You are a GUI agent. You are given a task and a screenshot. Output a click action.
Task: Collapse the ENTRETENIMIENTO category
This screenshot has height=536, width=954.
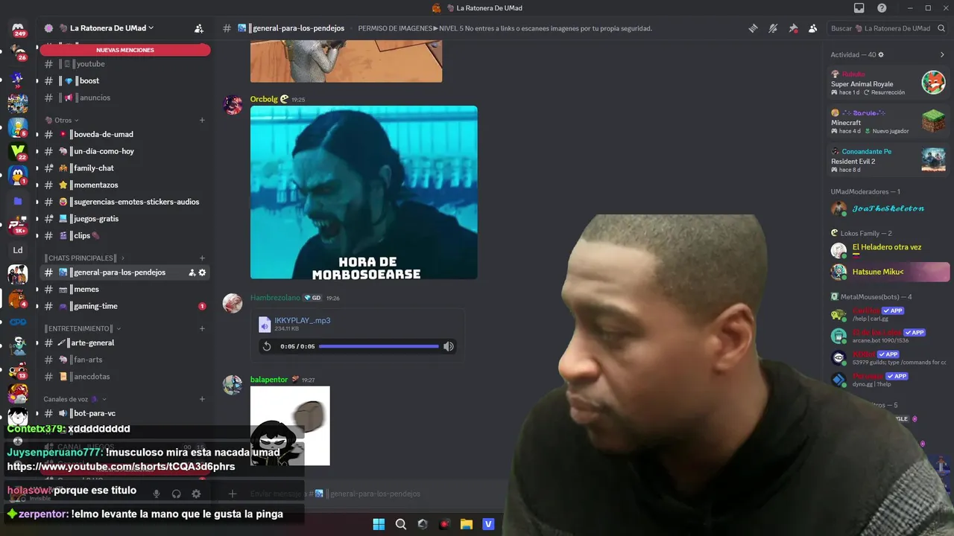pyautogui.click(x=82, y=328)
